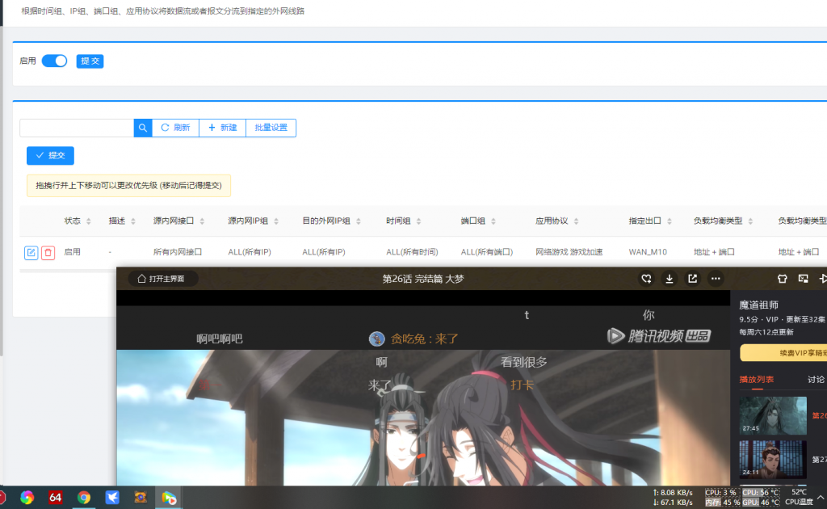Click the 所有内网接口 cell
The image size is (827, 509).
pyautogui.click(x=178, y=252)
